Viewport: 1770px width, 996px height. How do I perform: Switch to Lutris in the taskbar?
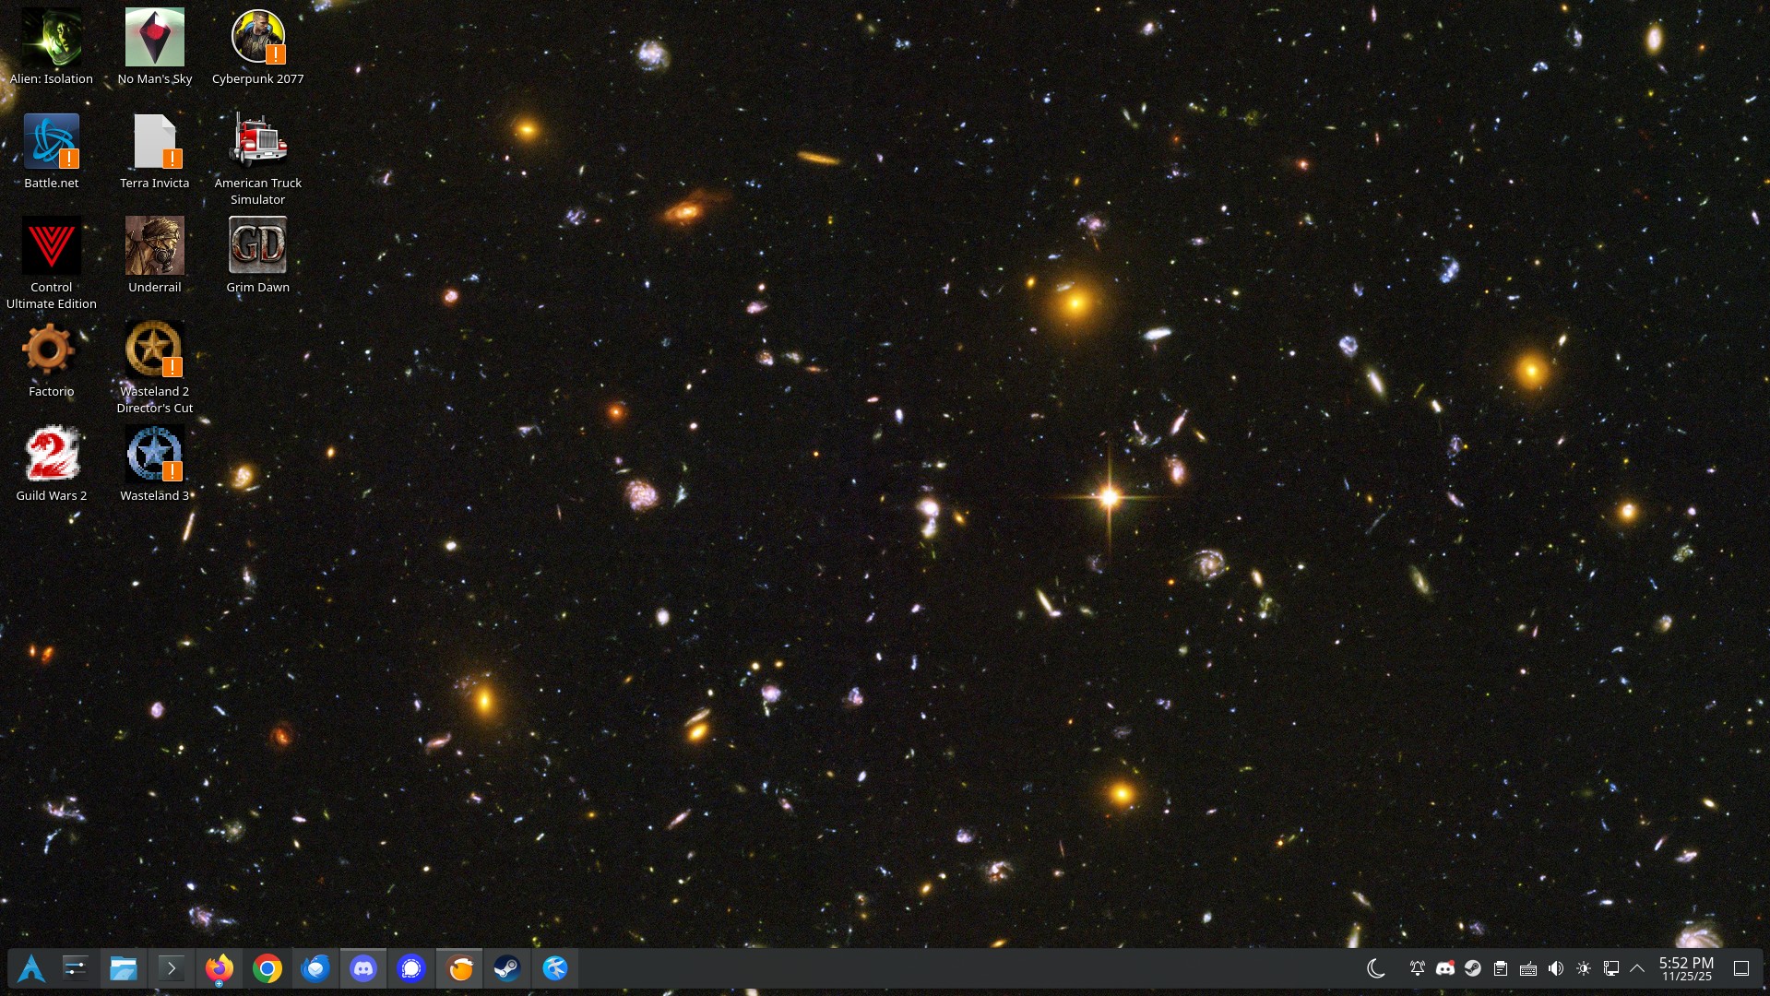[x=459, y=968]
